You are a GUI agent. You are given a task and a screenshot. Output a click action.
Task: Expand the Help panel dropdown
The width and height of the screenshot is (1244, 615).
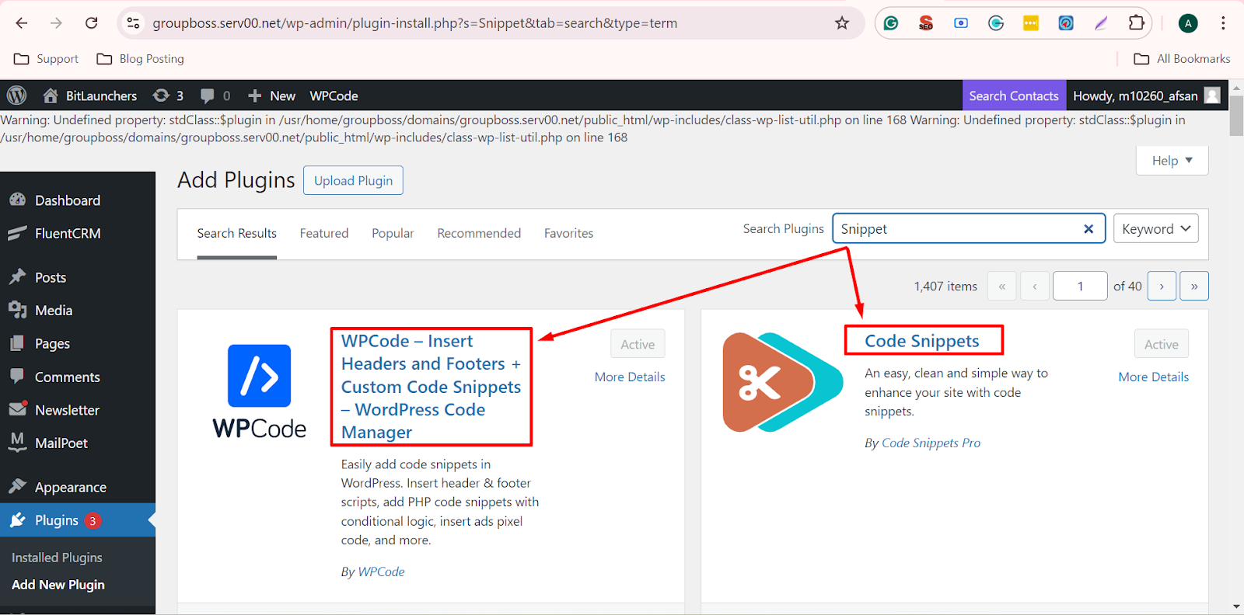[x=1172, y=160]
